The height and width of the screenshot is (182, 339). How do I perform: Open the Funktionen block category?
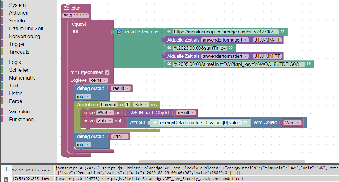(21, 119)
